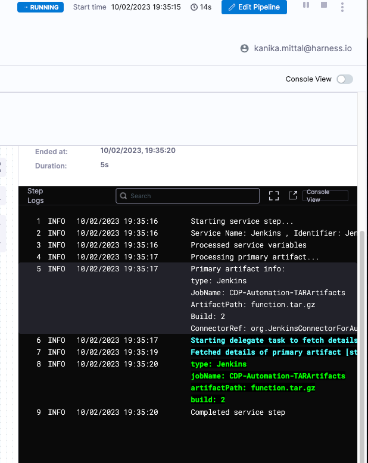Click the Edit Pipeline button

(254, 7)
